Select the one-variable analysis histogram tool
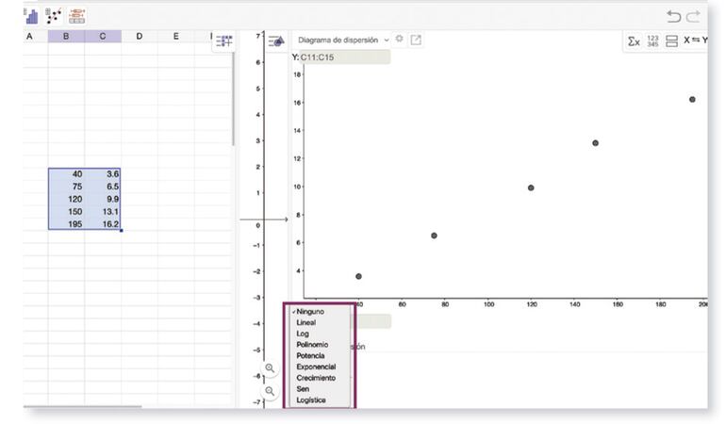 coord(32,16)
